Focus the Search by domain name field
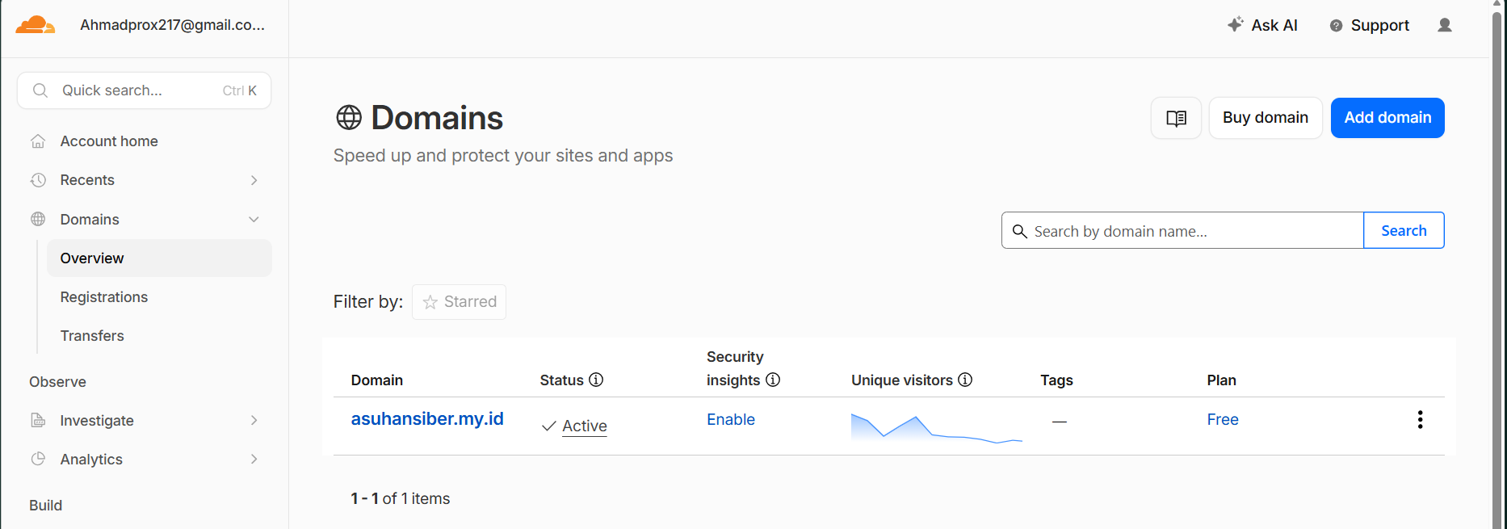The width and height of the screenshot is (1507, 529). (x=1182, y=231)
